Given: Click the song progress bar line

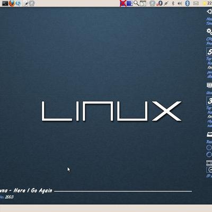Looking at the screenshot, I should pos(123,191).
